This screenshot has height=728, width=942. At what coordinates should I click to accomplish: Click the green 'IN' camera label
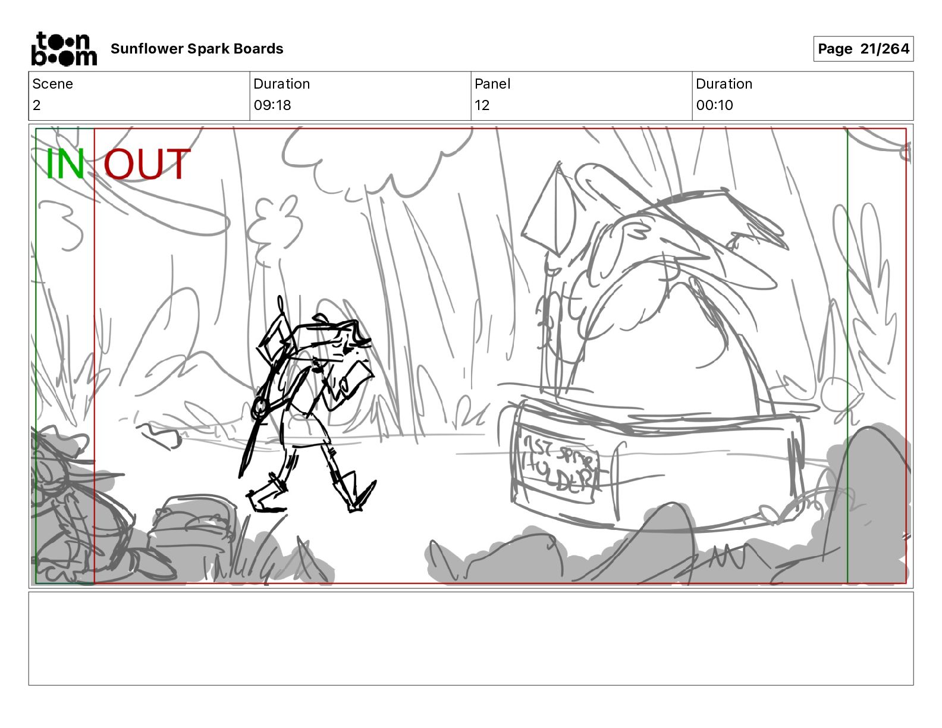(x=65, y=164)
